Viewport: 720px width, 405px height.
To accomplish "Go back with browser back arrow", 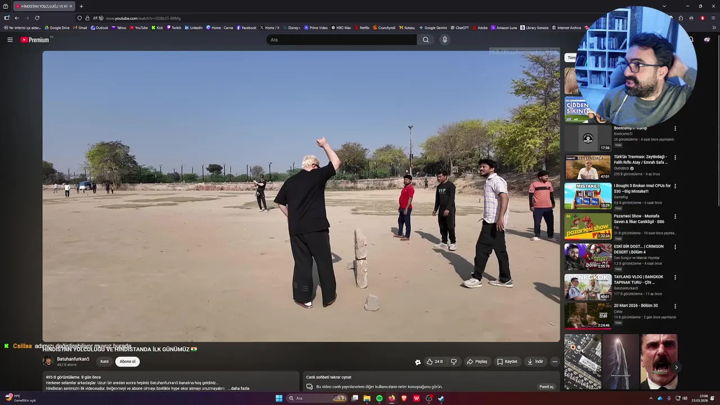I will tap(17, 18).
